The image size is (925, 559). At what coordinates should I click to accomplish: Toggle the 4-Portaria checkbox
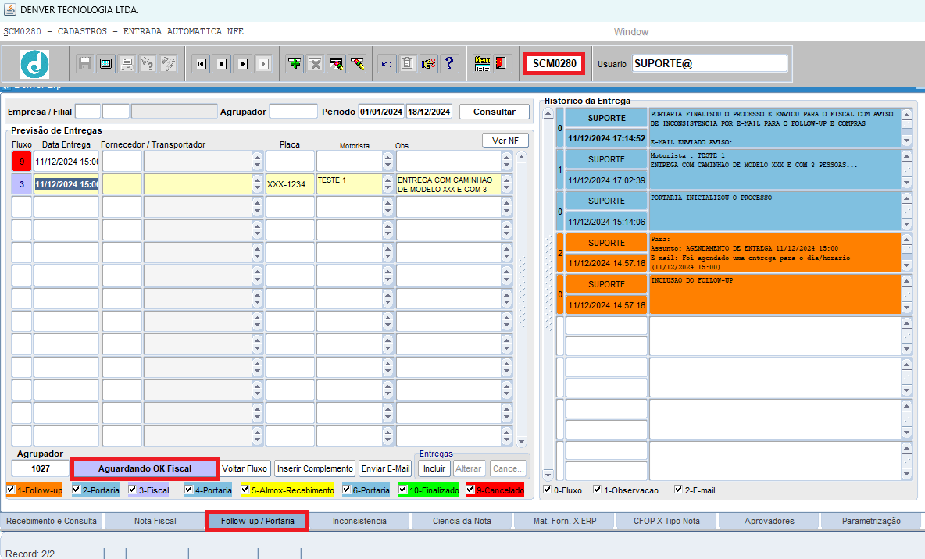pos(189,490)
